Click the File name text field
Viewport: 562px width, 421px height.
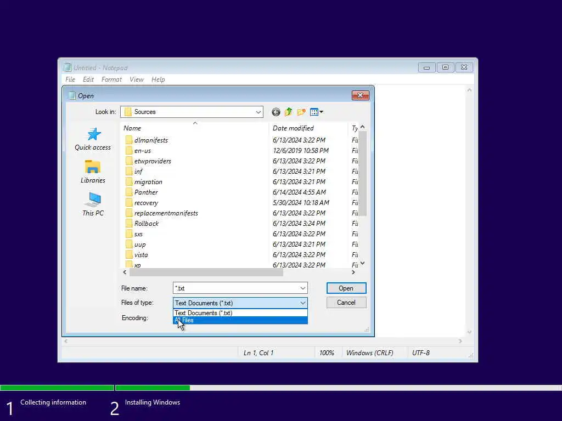click(x=236, y=288)
